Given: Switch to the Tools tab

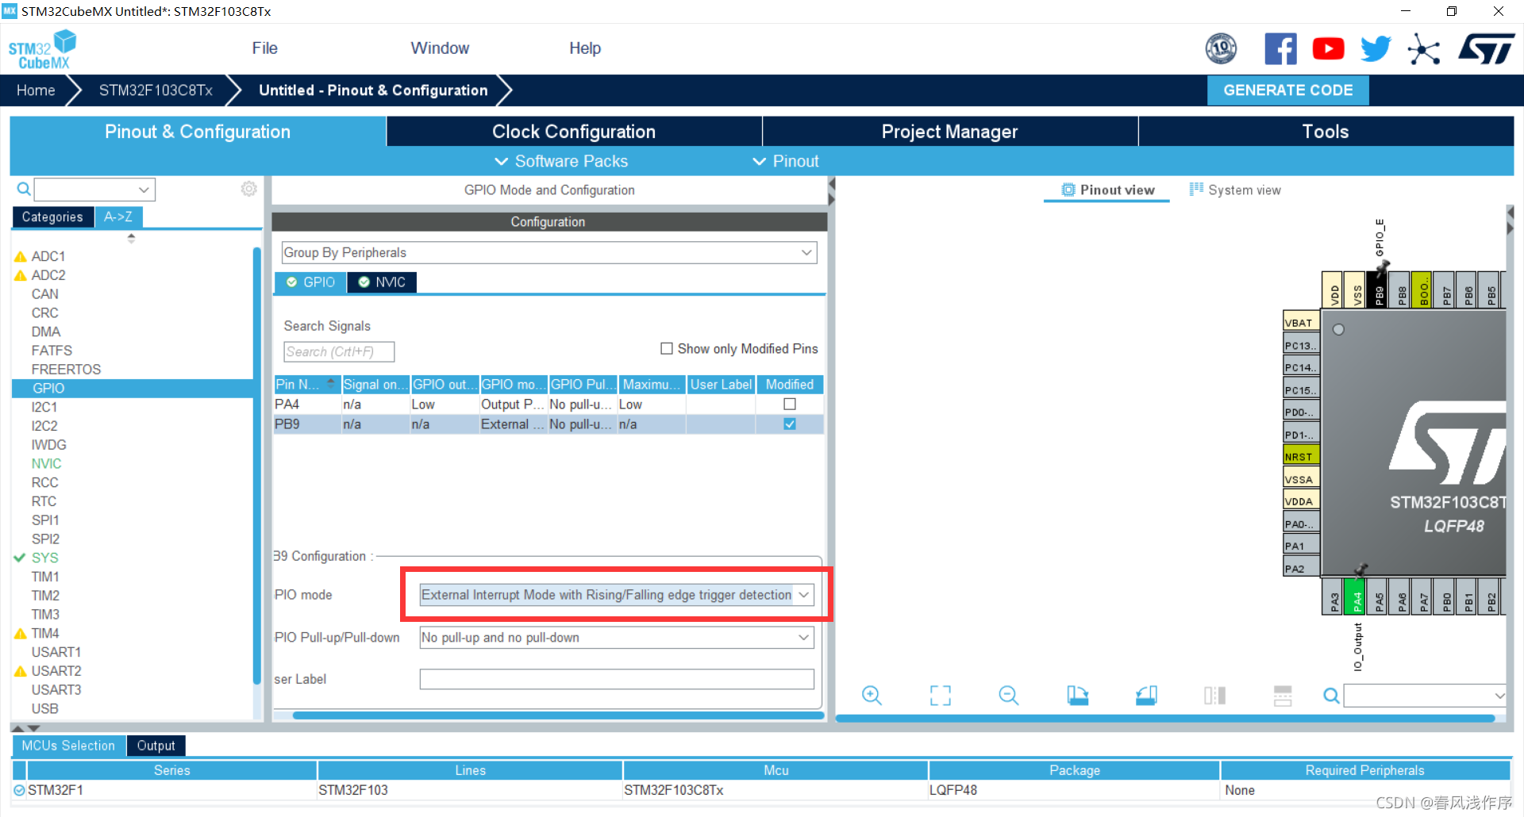Looking at the screenshot, I should [1326, 132].
